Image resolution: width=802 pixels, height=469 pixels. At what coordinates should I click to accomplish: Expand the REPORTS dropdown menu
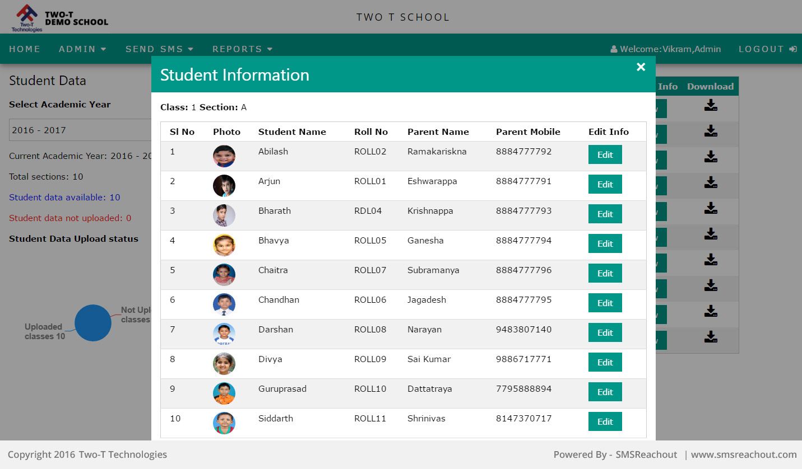[243, 49]
